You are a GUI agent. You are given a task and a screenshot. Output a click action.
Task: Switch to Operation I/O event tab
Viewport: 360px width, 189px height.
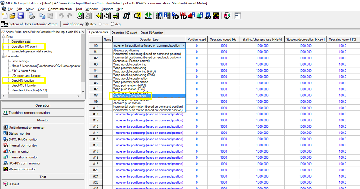(124, 33)
